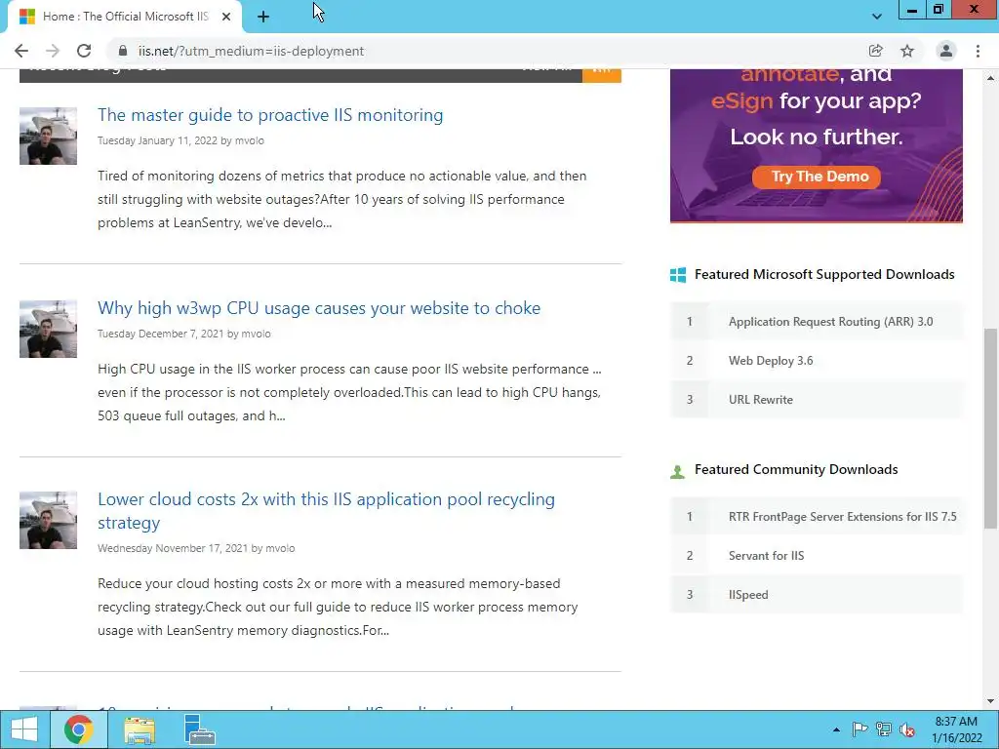This screenshot has height=749, width=999.
Task: Click the green person icon by Community Downloads
Action: click(x=677, y=471)
